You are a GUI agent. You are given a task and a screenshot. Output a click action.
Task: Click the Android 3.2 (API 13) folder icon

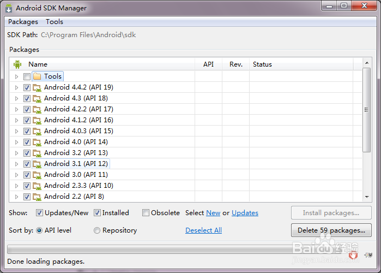[37, 153]
